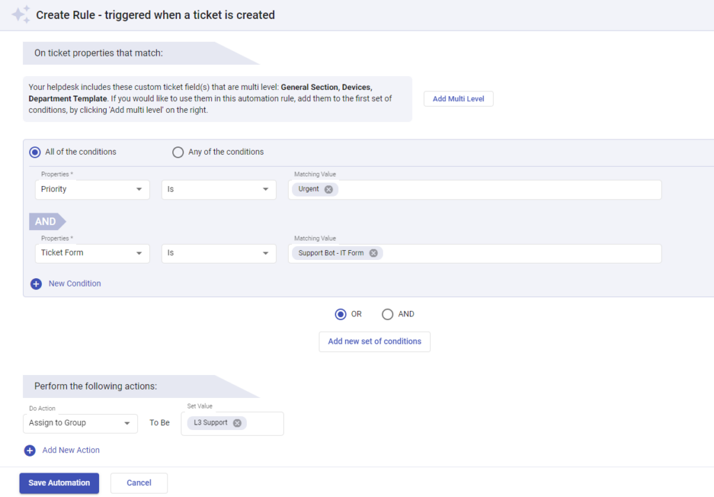Screen dimensions: 714x497
Task: Open the Assign to Group action dropdown
Action: [x=79, y=423]
